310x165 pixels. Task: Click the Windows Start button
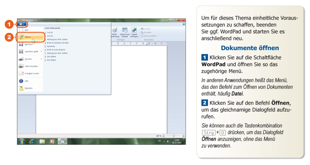click(x=22, y=141)
